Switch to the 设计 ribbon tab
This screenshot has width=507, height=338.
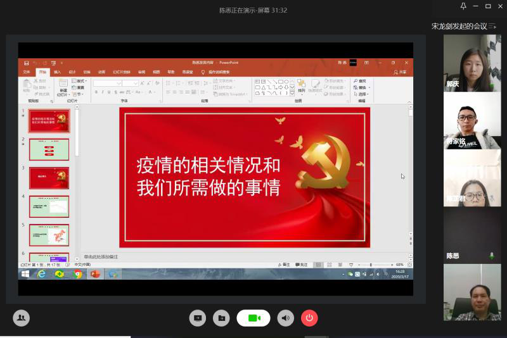pos(72,72)
